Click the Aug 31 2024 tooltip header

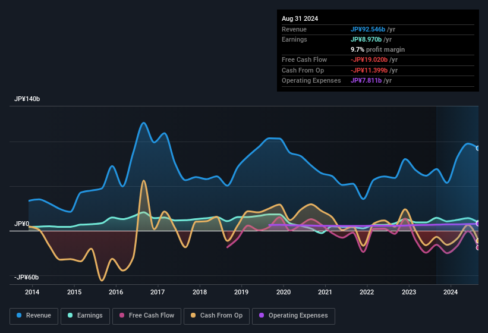300,18
